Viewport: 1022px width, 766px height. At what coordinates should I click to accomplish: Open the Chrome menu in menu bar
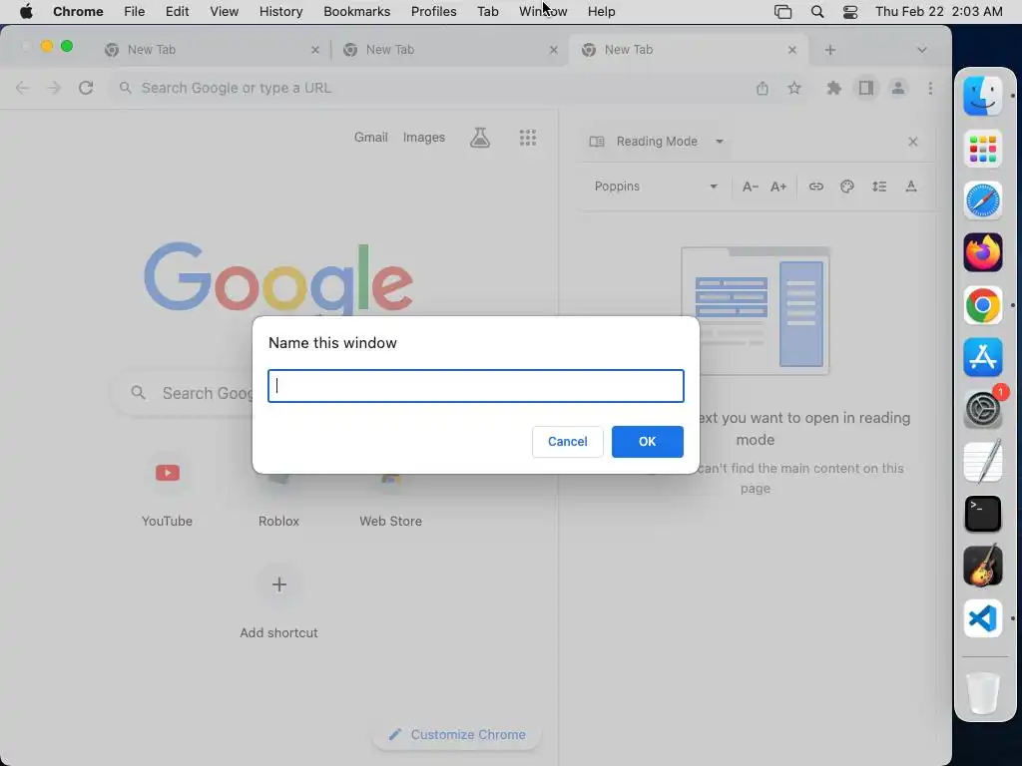coord(78,12)
